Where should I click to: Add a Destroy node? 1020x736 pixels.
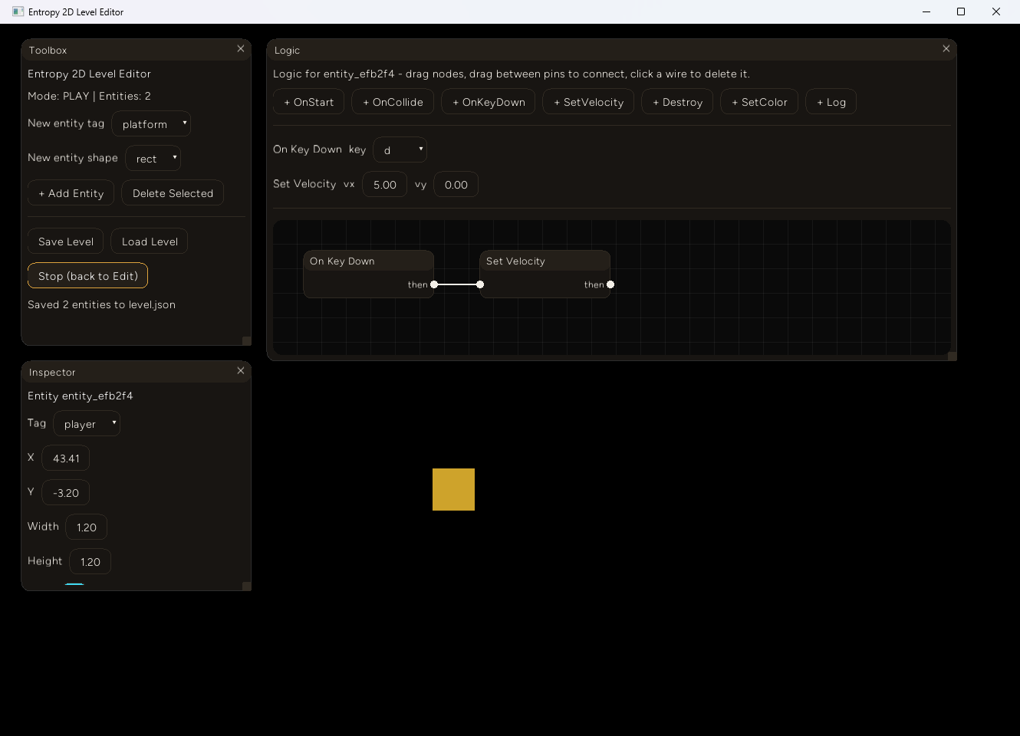coord(677,102)
